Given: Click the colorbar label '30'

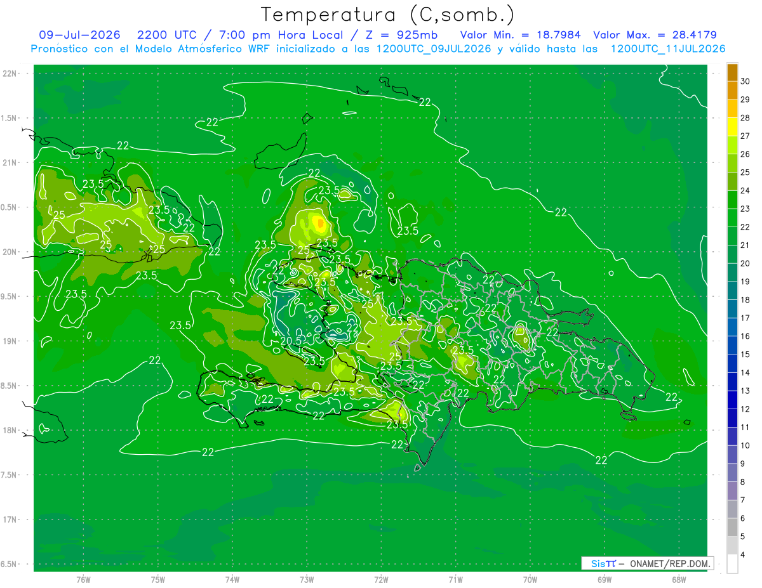Looking at the screenshot, I should point(745,81).
